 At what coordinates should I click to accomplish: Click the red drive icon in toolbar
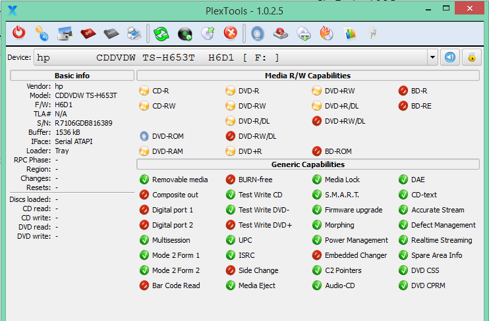coord(281,34)
